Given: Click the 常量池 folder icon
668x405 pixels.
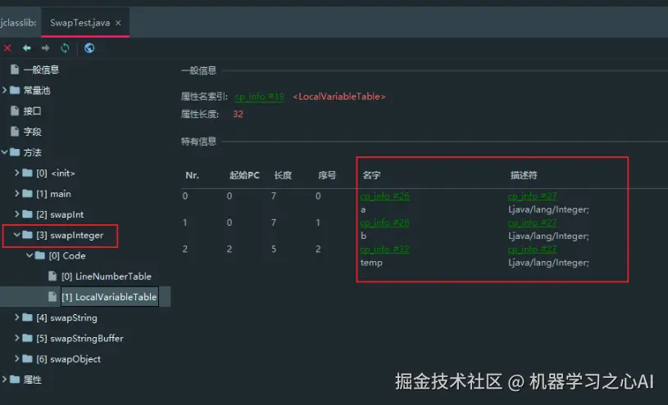Looking at the screenshot, I should pos(15,90).
